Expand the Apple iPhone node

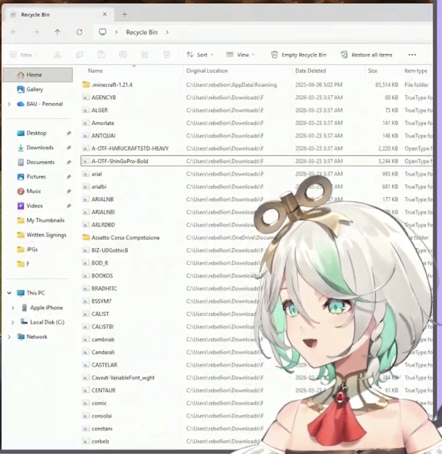point(13,308)
